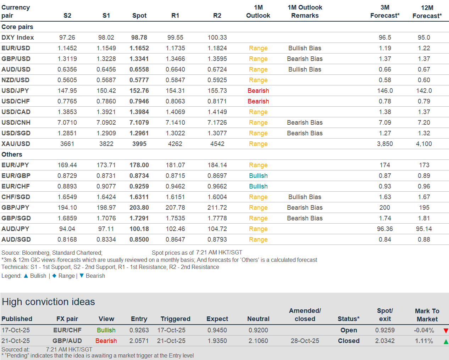Click the Mark To Market column header
This screenshot has width=449, height=360.
tap(427, 315)
